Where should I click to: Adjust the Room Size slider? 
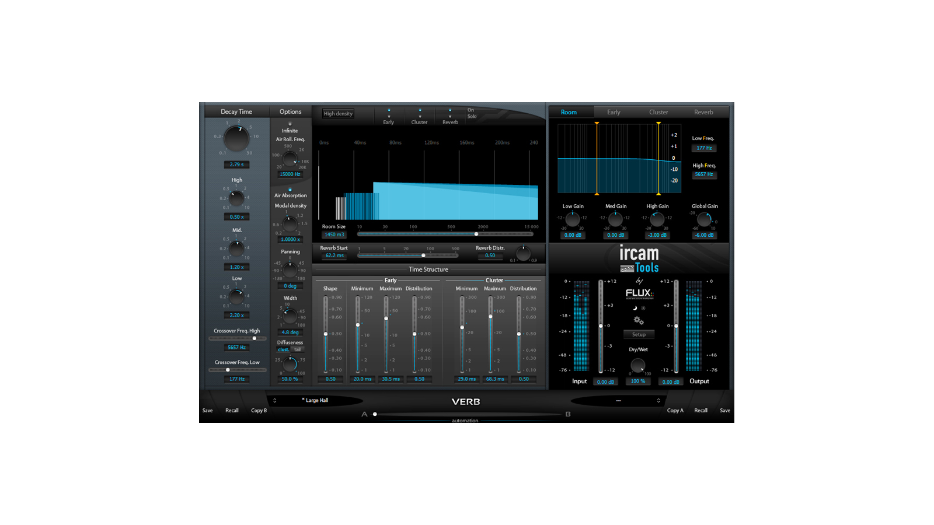tap(445, 234)
